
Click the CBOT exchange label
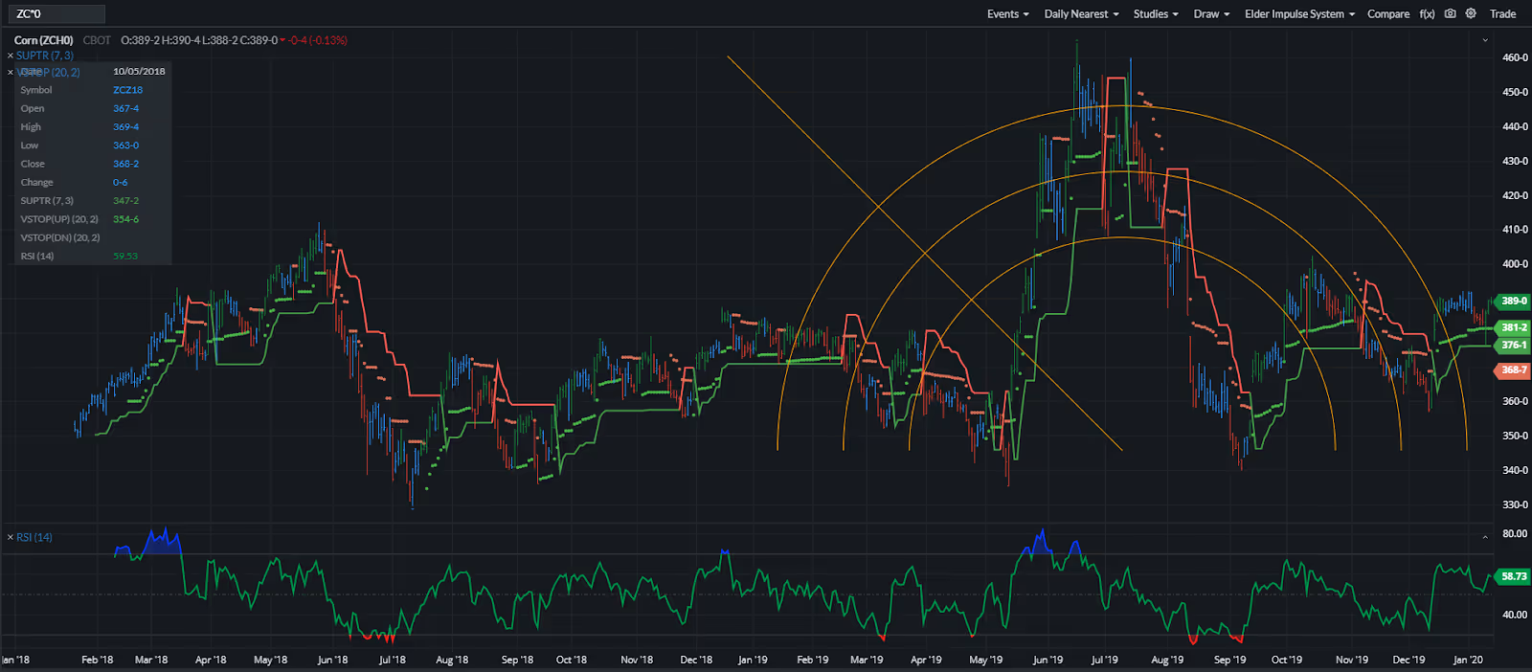(x=97, y=40)
